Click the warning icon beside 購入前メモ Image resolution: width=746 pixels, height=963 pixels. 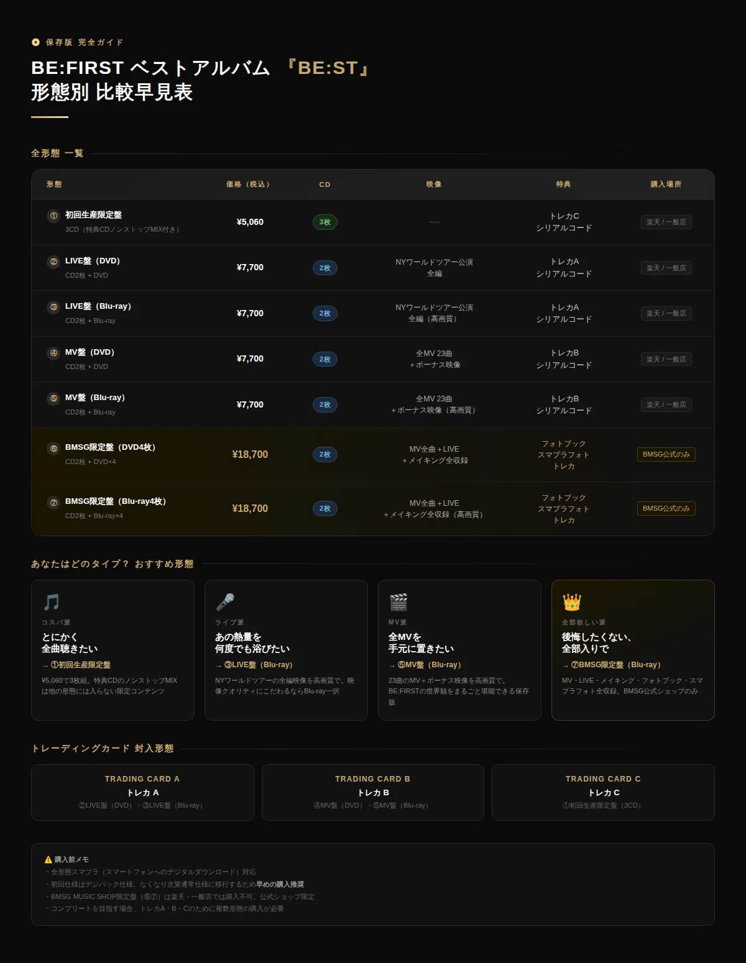48,860
